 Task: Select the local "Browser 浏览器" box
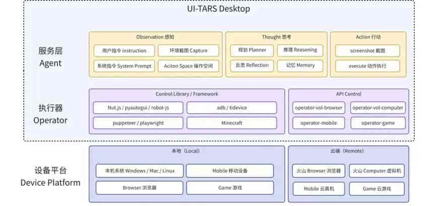point(140,188)
